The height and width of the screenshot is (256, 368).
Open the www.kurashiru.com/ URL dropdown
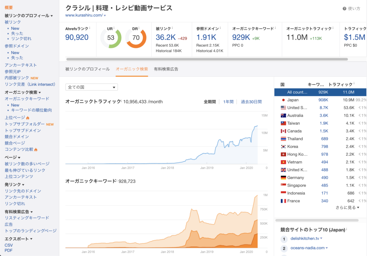(x=105, y=15)
